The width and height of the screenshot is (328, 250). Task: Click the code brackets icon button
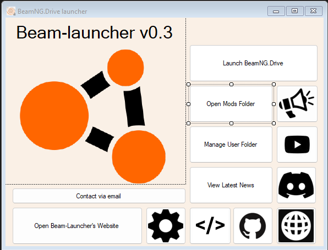click(x=210, y=226)
